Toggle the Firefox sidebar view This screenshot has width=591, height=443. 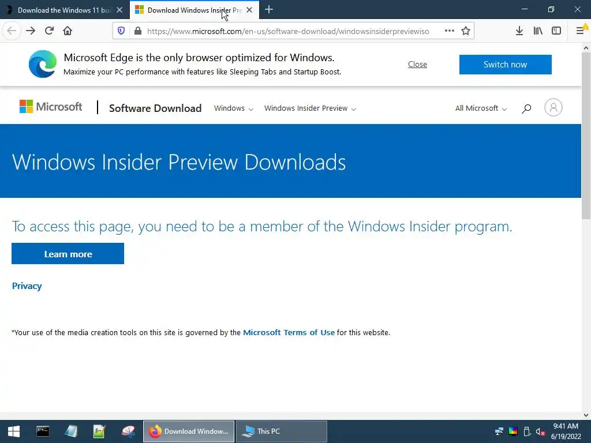[556, 31]
